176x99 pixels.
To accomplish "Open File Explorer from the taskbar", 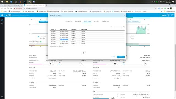I will click(7, 2).
